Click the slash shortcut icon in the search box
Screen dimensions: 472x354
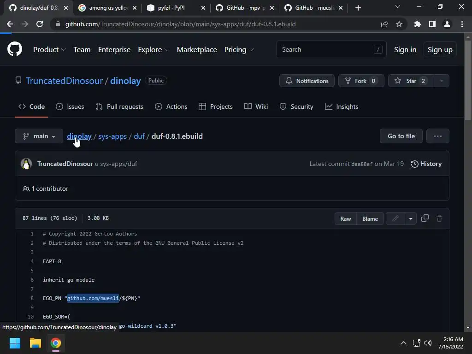tap(378, 49)
